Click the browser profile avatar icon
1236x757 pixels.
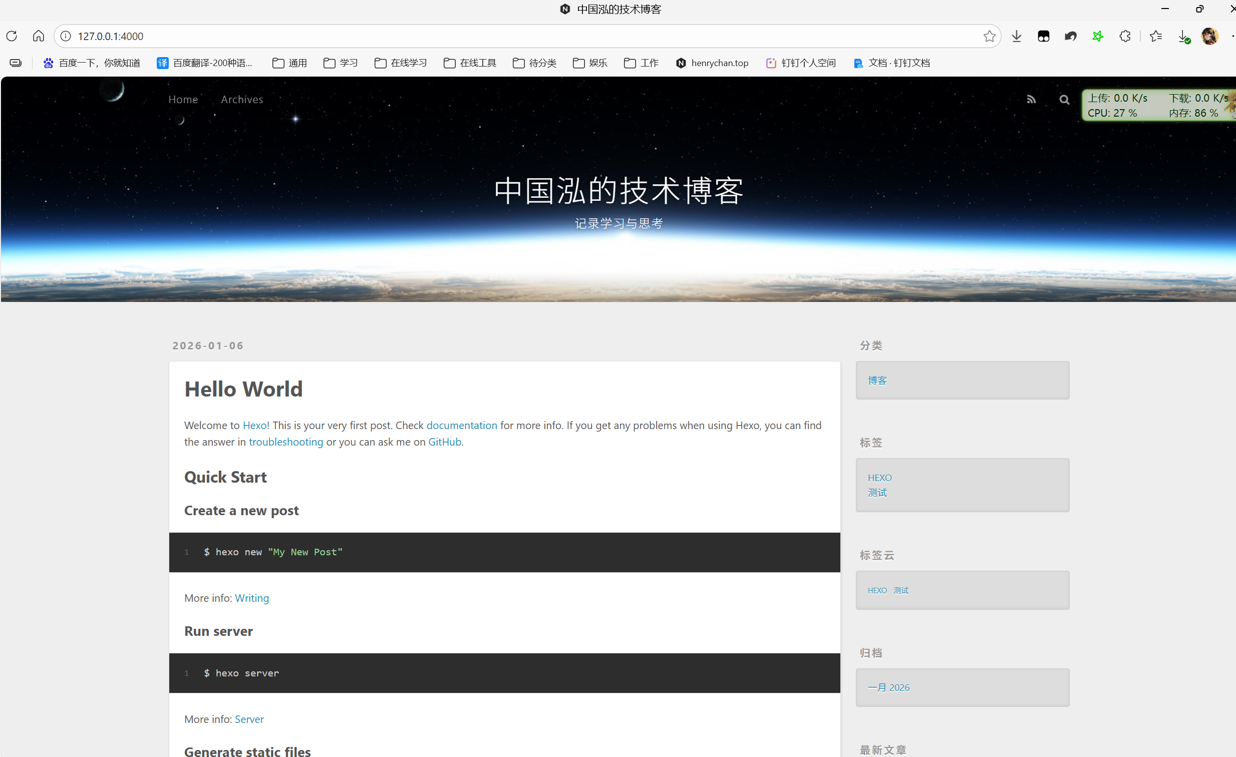tap(1210, 36)
